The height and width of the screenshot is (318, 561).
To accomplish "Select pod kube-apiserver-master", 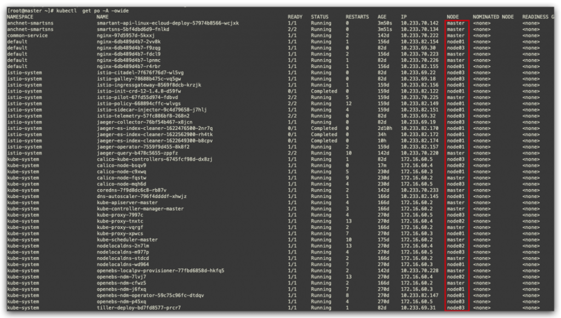I will point(127,202).
